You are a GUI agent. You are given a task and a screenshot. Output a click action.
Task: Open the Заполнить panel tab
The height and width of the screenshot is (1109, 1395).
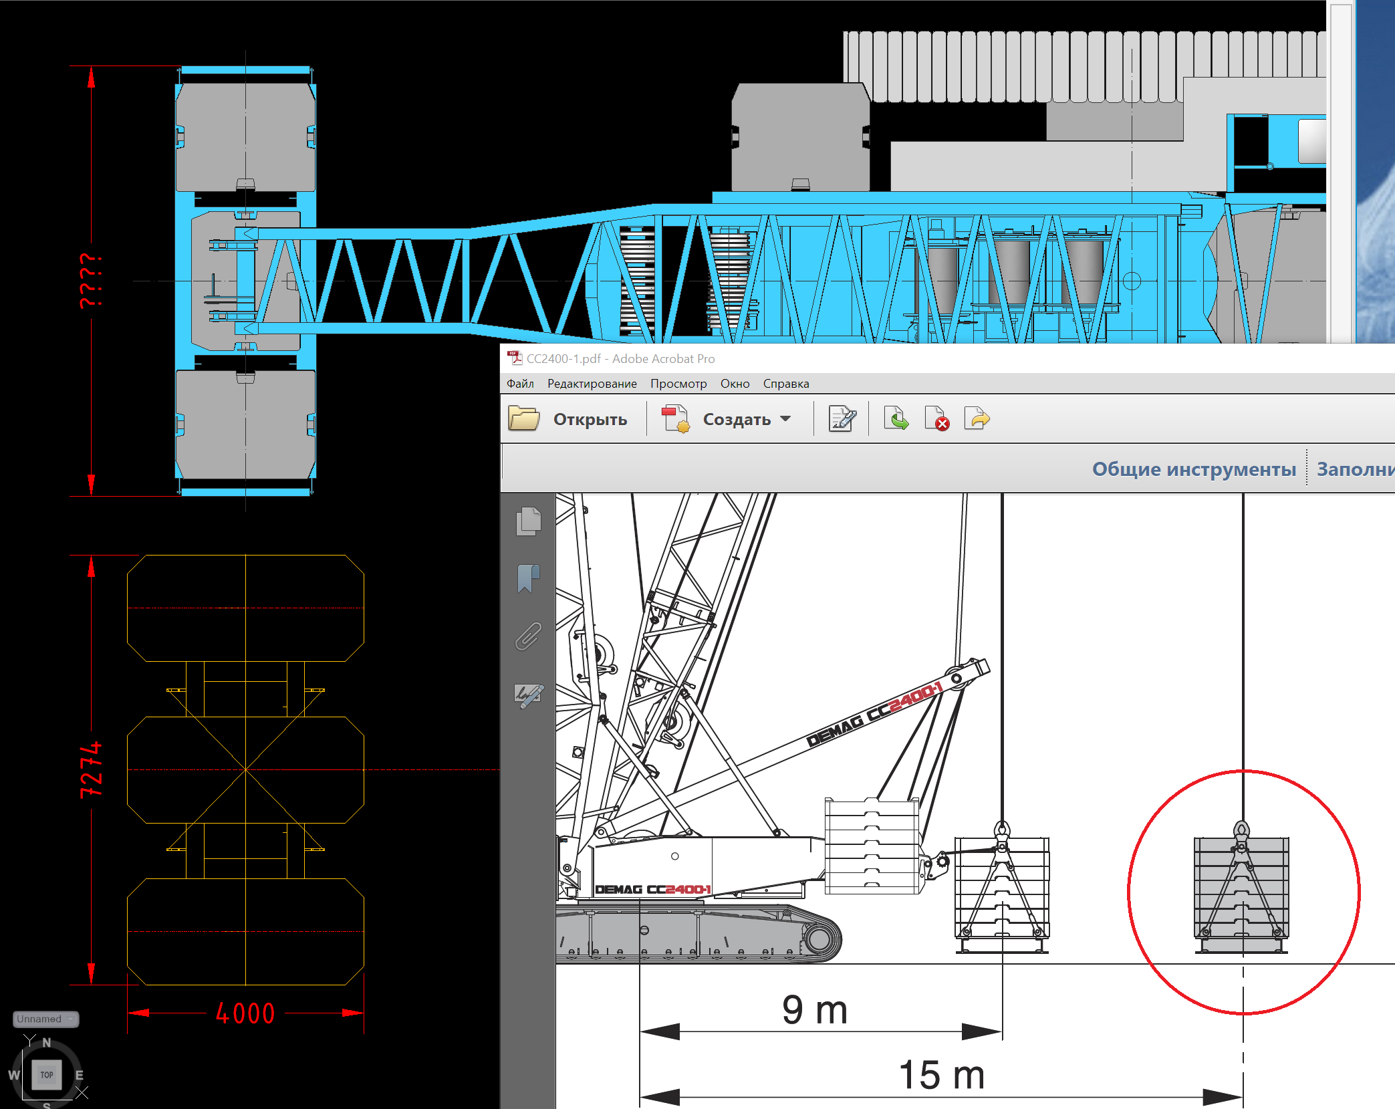coord(1356,469)
